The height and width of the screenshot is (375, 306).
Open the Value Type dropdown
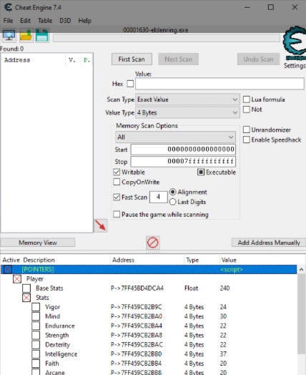[187, 112]
